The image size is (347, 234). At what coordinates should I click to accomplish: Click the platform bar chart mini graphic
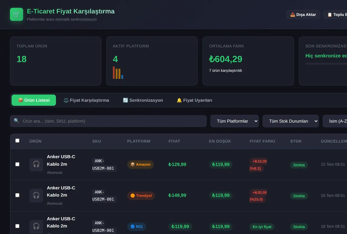[x=118, y=73]
